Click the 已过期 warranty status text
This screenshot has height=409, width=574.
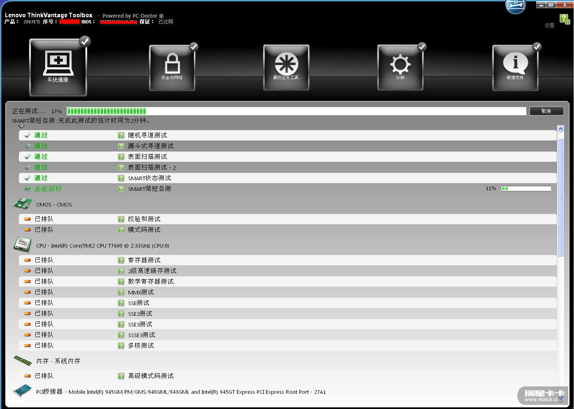pos(166,22)
